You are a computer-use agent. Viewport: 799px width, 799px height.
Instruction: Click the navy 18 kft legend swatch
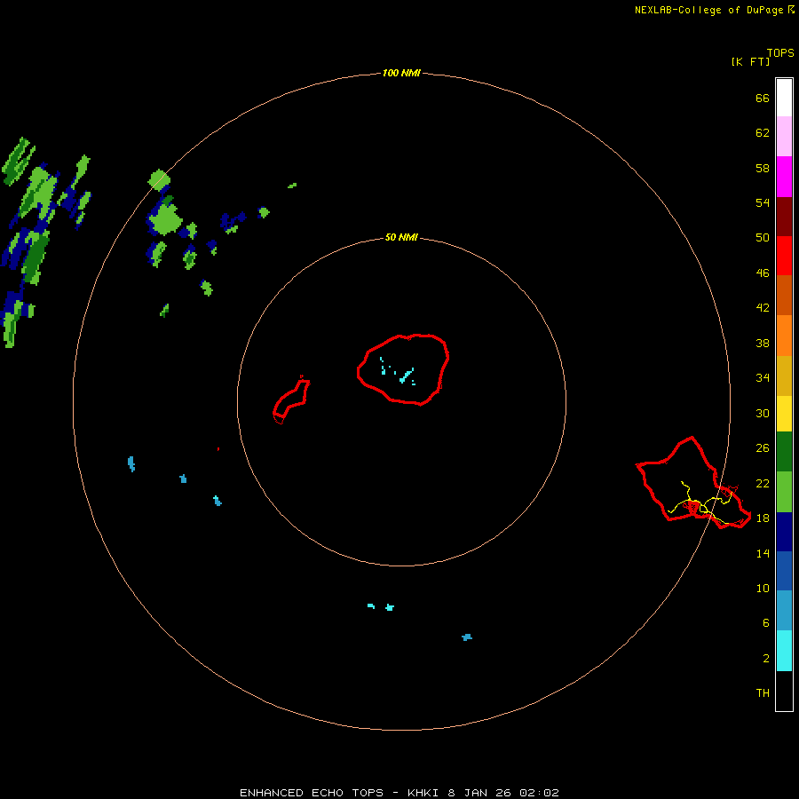pyautogui.click(x=784, y=532)
